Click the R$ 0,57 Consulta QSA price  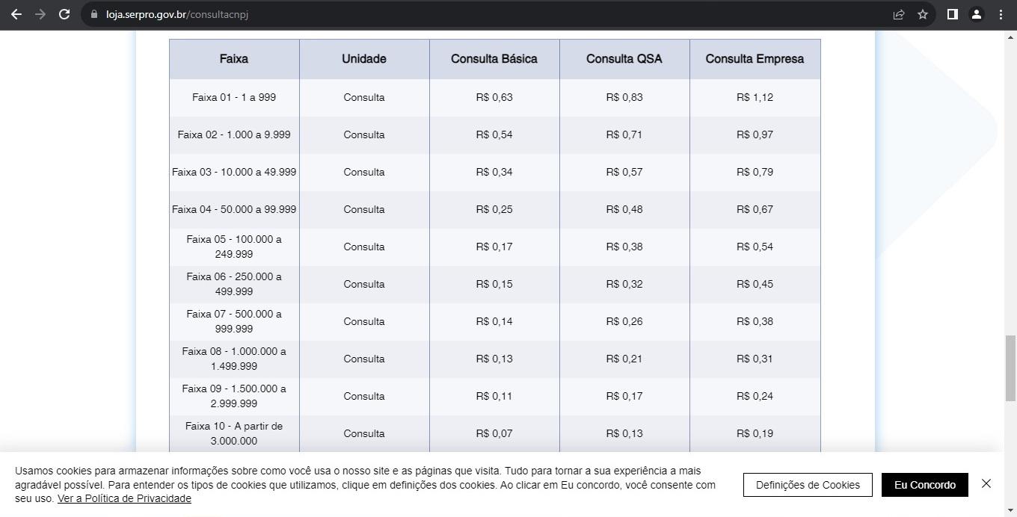[x=624, y=172]
